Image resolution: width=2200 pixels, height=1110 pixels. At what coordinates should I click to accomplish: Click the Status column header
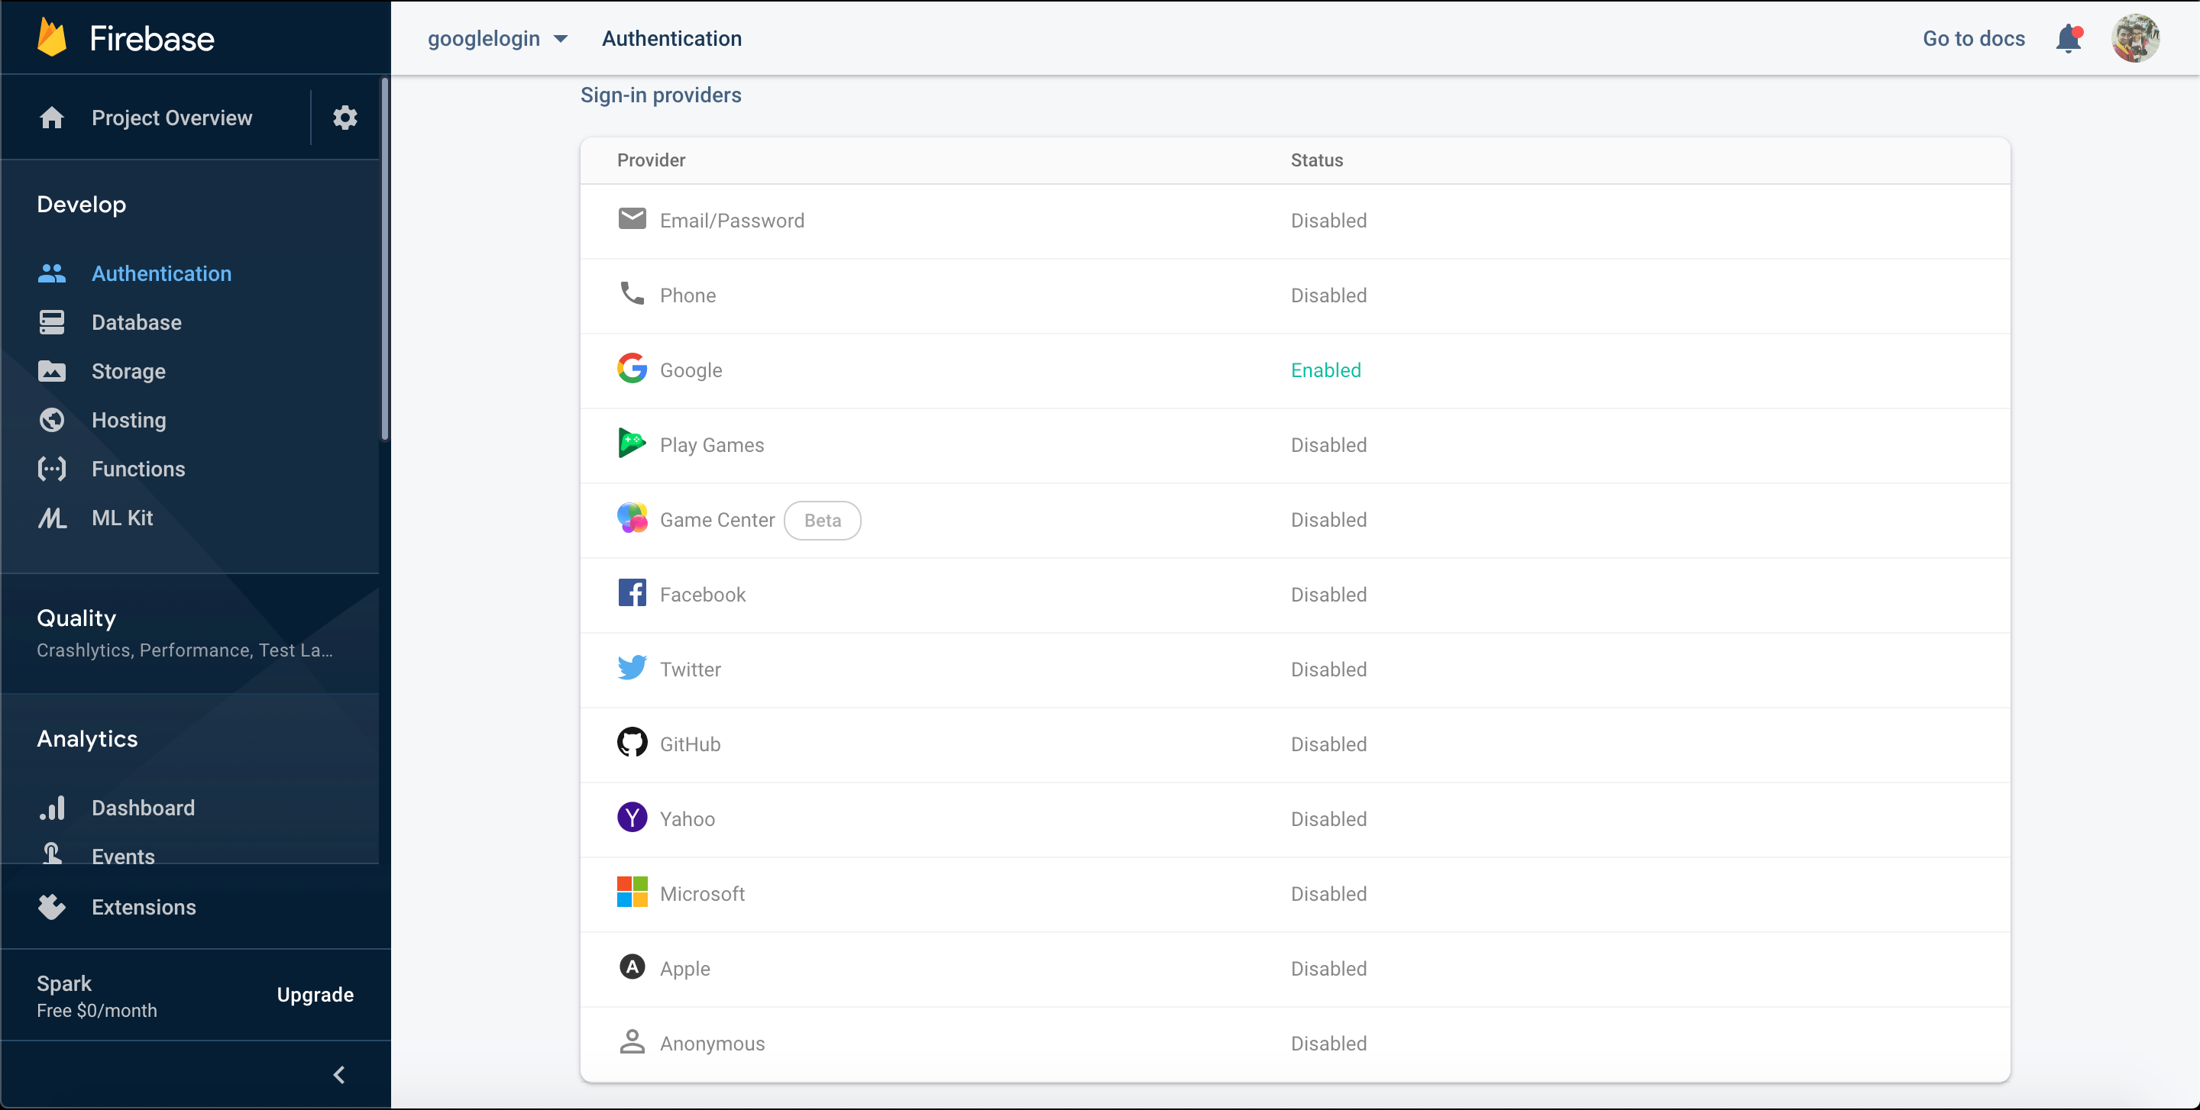[x=1316, y=160]
